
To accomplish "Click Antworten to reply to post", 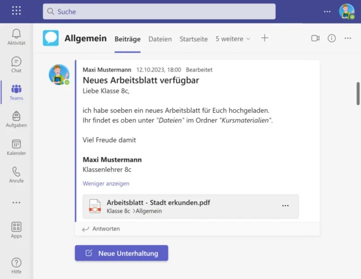I will click(x=102, y=229).
